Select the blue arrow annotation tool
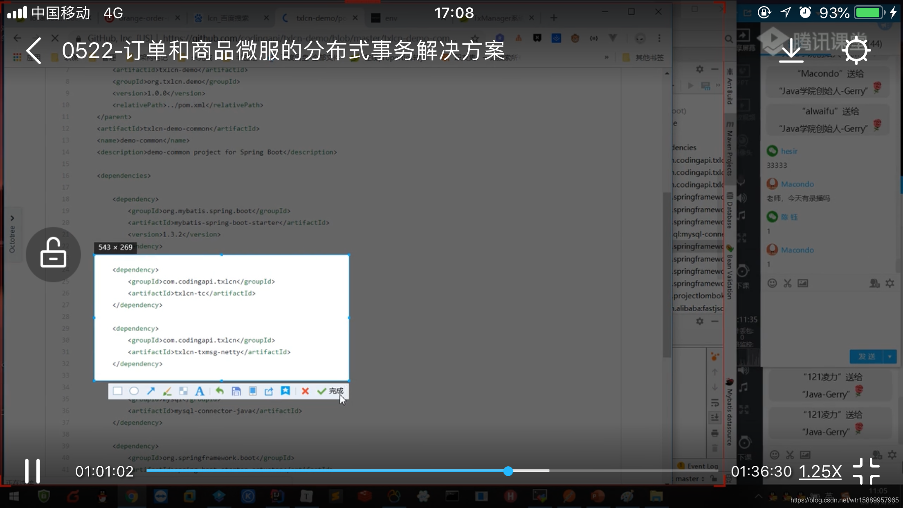This screenshot has height=508, width=903. pyautogui.click(x=150, y=391)
